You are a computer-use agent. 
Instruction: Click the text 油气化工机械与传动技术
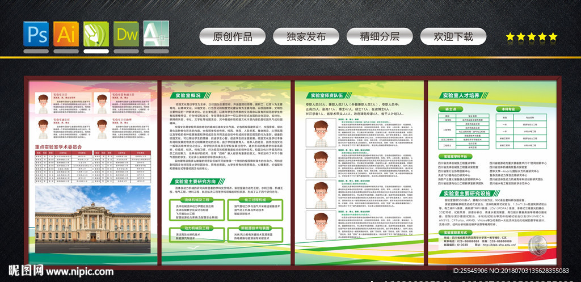249,210
